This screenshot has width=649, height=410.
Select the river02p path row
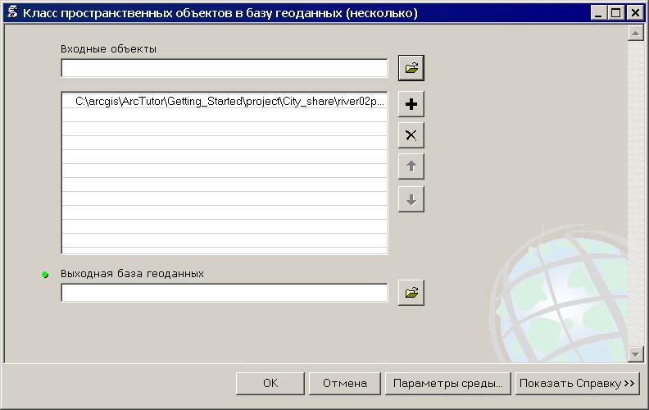coord(225,101)
